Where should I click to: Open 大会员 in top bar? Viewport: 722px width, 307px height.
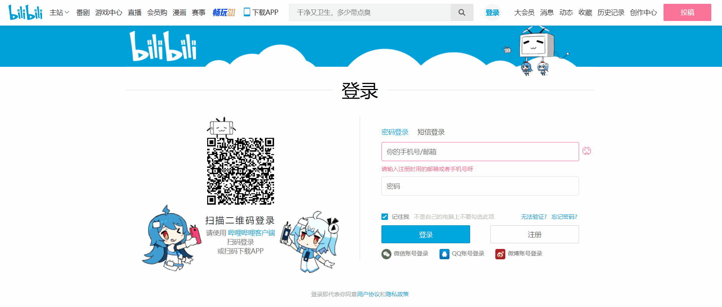tap(524, 13)
